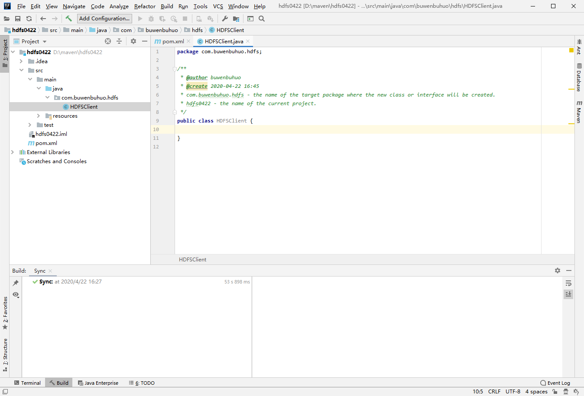
Task: Fold the Javadoc comment block
Action: click(175, 69)
